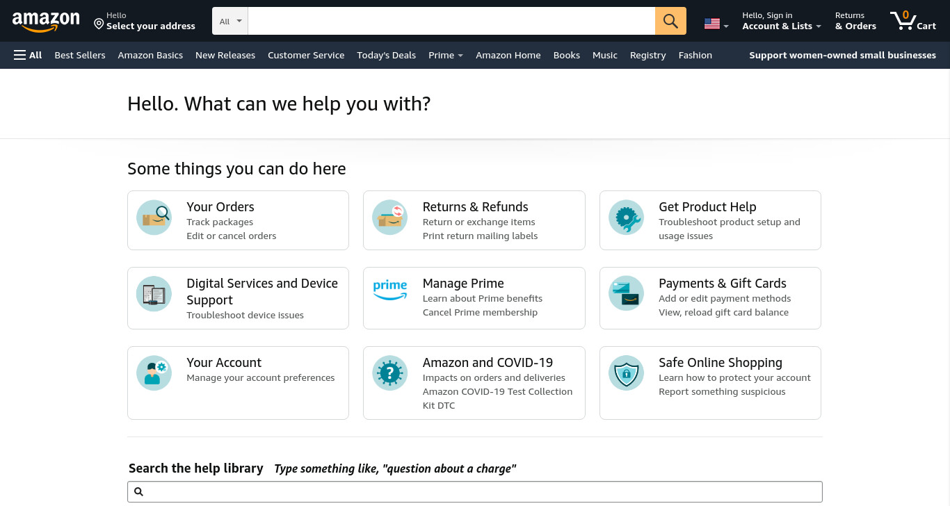Open Amazon and COVID-19 title link
950x506 pixels.
click(x=488, y=363)
